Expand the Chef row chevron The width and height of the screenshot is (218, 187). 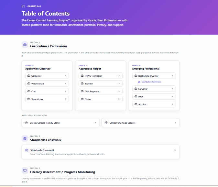click(x=65, y=91)
